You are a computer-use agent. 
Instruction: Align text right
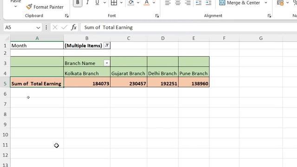tap(187, 3)
